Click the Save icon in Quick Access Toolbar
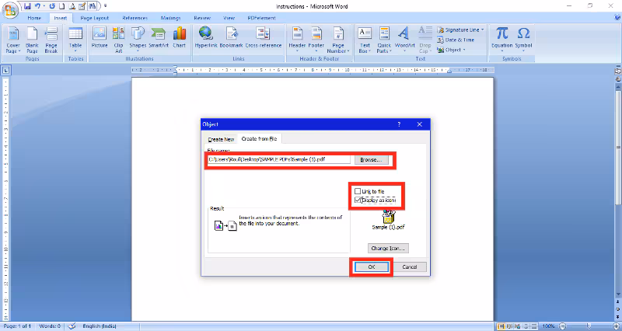Screen dimensions: 622x331 pyautogui.click(x=27, y=6)
